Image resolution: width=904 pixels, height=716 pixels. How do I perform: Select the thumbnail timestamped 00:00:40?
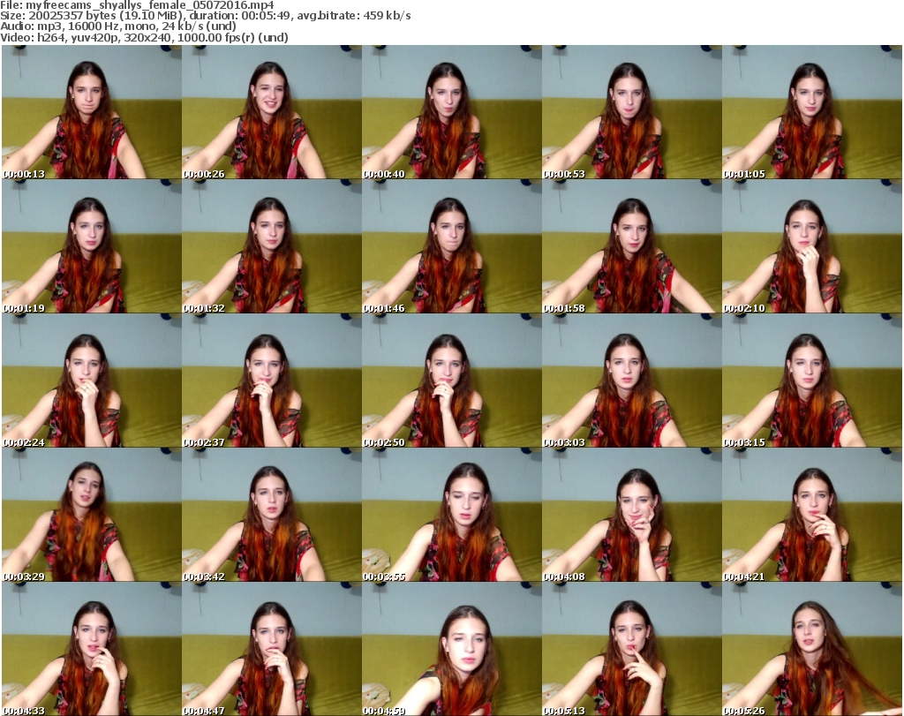(451, 112)
